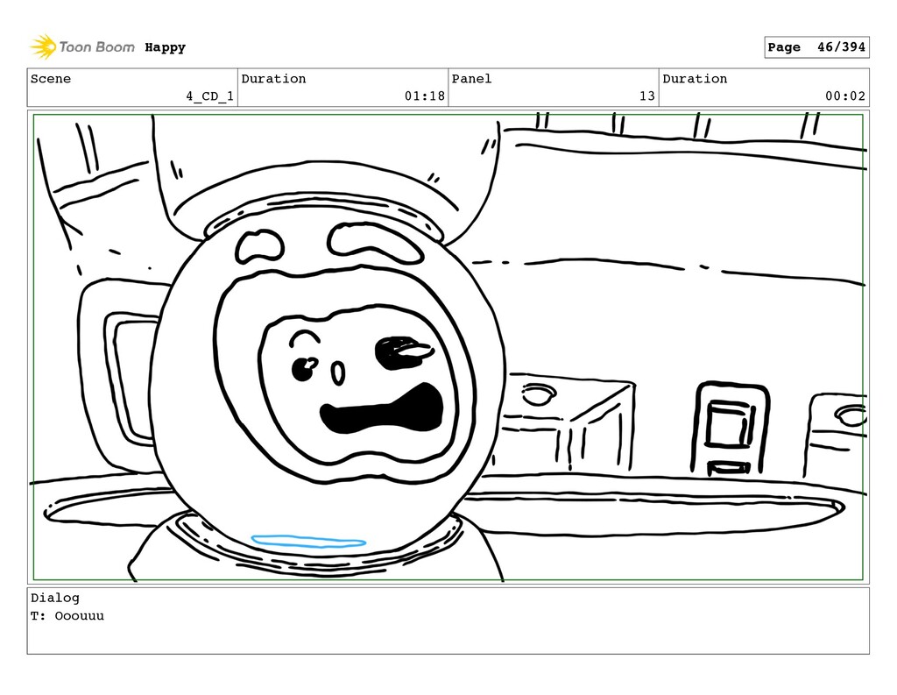
Task: Click the storyboard panel drawing of the astronaut
Action: click(448, 347)
